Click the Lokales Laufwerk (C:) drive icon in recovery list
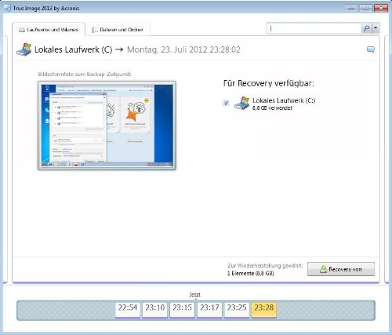This screenshot has width=392, height=335. pyautogui.click(x=241, y=104)
